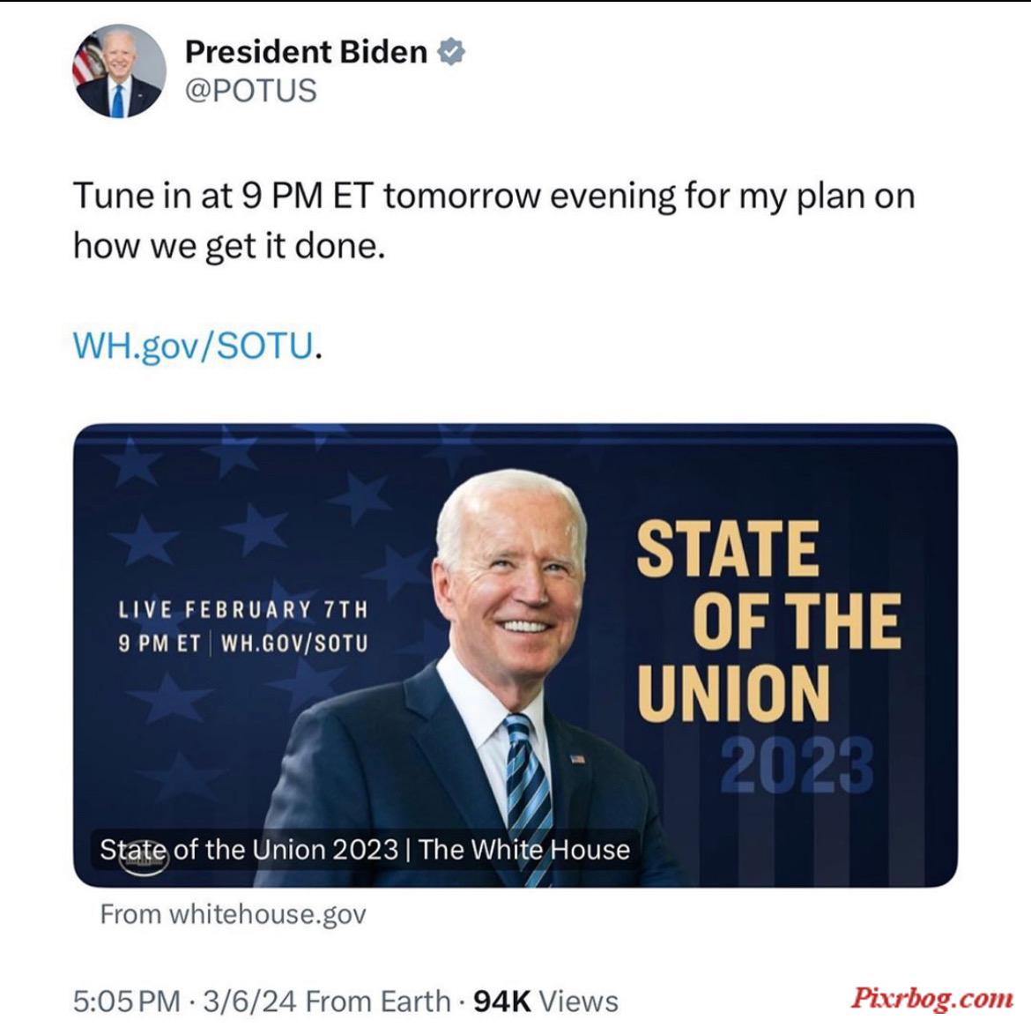The image size is (1031, 1027).
Task: Click the card caption mentioning The White House
Action: pos(365,849)
